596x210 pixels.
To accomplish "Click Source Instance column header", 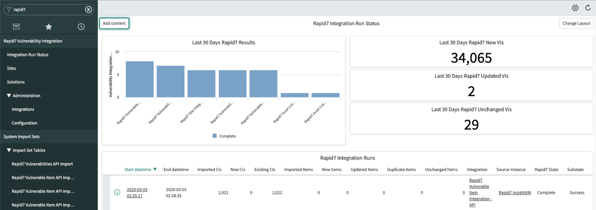I will pyautogui.click(x=511, y=170).
